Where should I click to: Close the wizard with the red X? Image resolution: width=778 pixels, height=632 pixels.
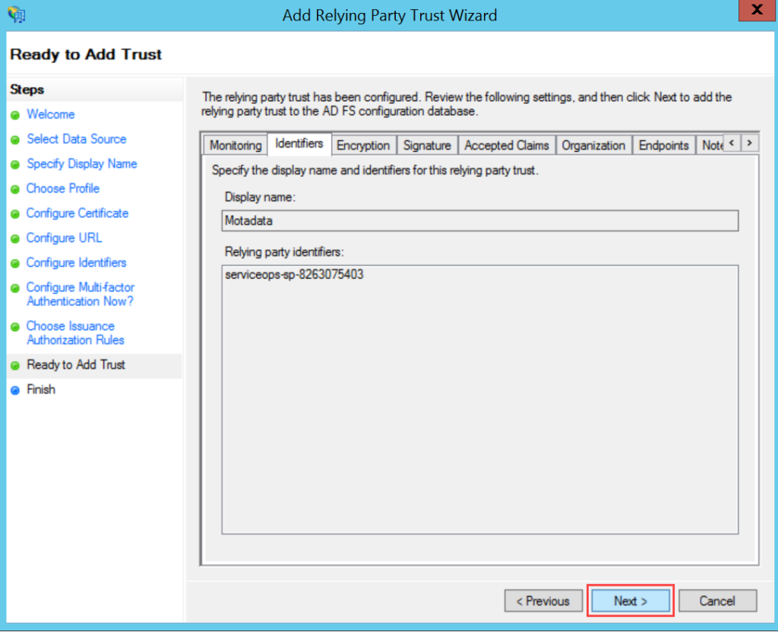coord(755,11)
